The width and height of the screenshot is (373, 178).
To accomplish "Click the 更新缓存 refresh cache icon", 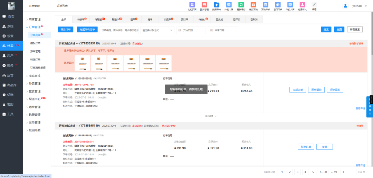I will tap(241, 5).
